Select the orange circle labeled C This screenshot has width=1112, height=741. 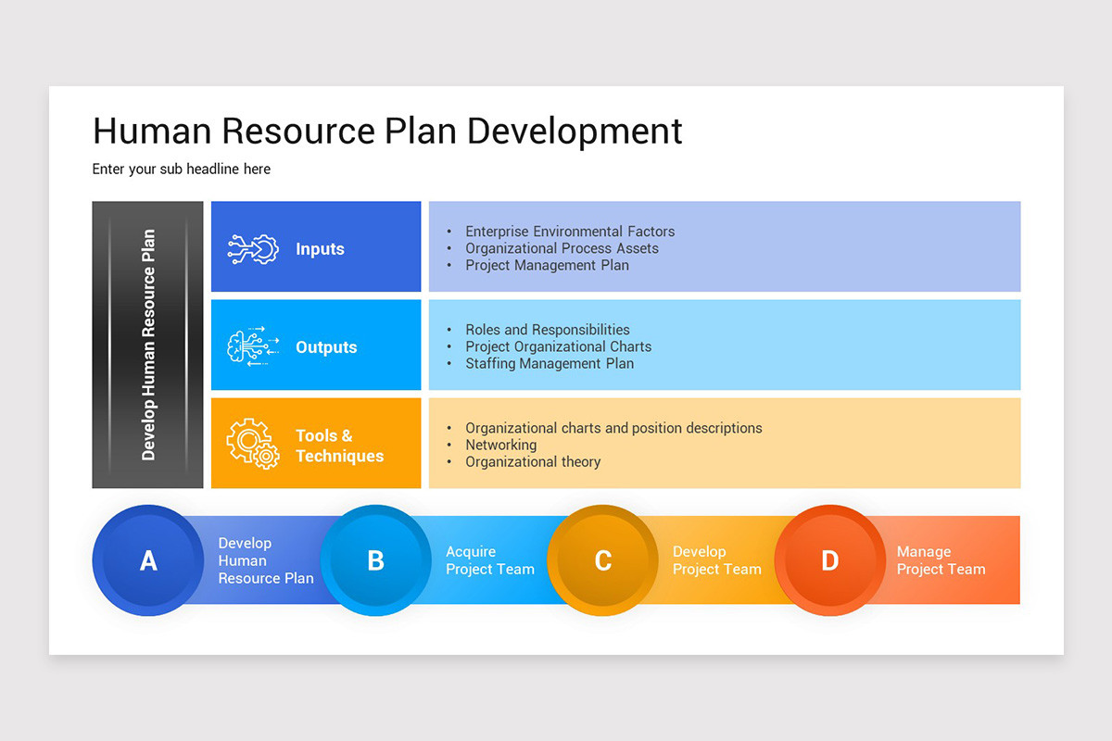pyautogui.click(x=602, y=560)
